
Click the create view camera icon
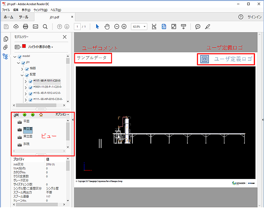tap(16, 115)
